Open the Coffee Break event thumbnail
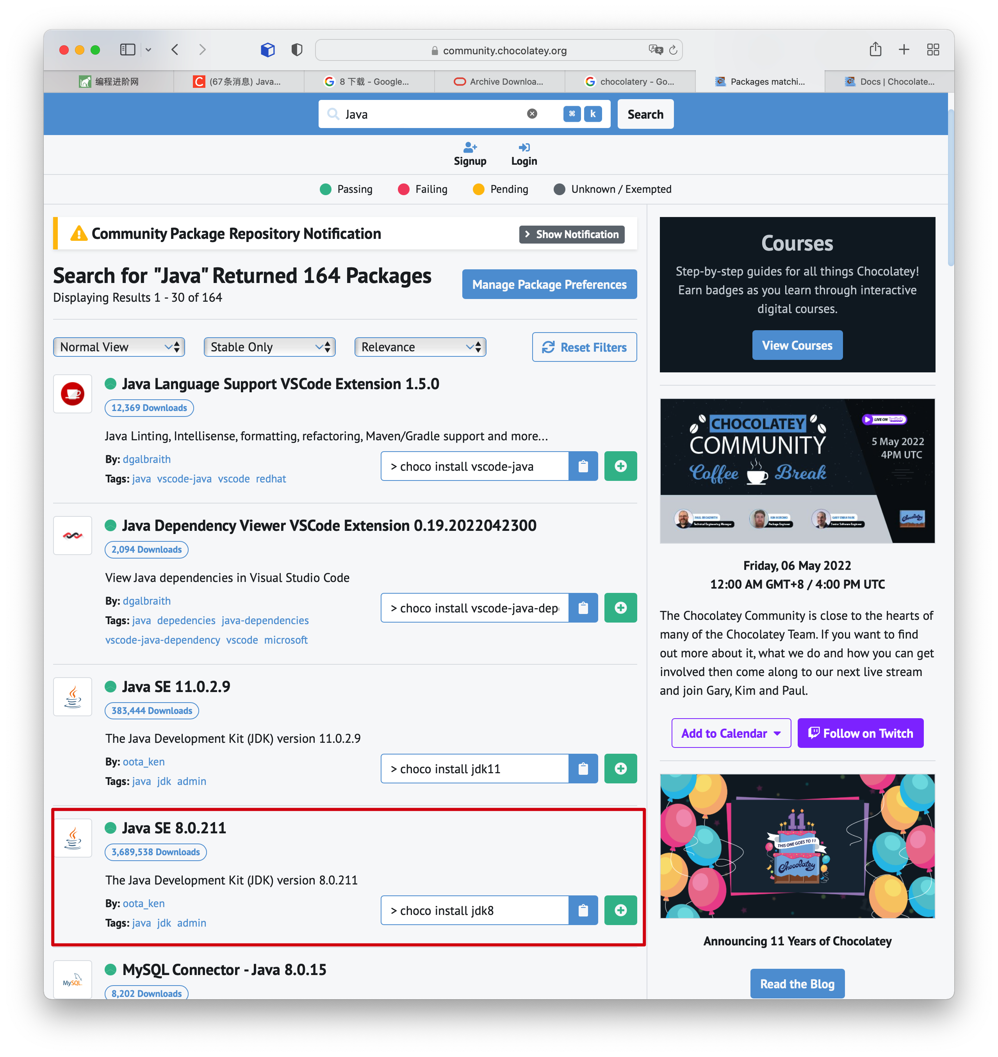The image size is (998, 1057). (x=797, y=471)
